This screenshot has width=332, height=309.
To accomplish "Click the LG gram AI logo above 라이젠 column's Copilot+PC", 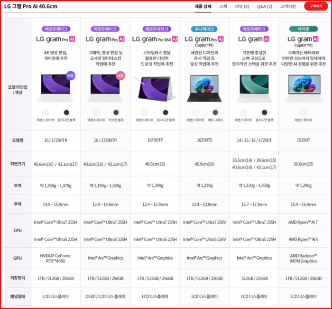I will coord(303,39).
